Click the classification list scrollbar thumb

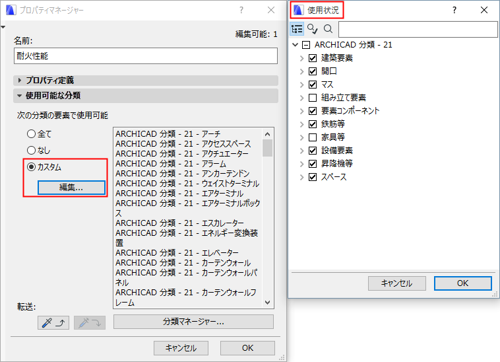point(268,148)
